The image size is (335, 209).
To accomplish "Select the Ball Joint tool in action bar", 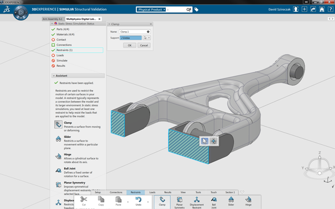I will (214, 202).
